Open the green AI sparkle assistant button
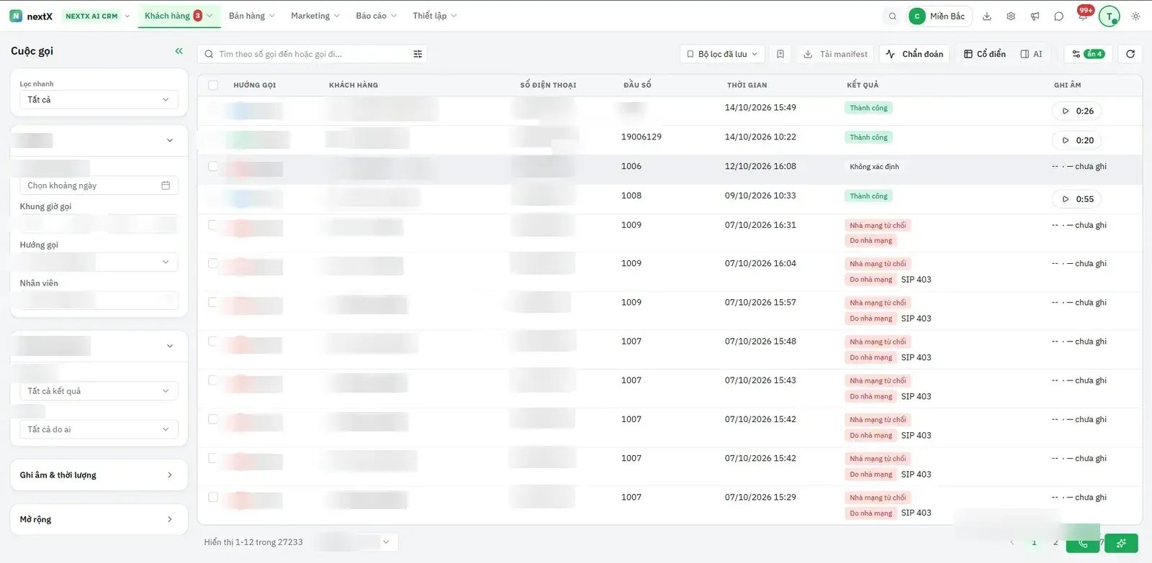The height and width of the screenshot is (563, 1152). pyautogui.click(x=1121, y=543)
